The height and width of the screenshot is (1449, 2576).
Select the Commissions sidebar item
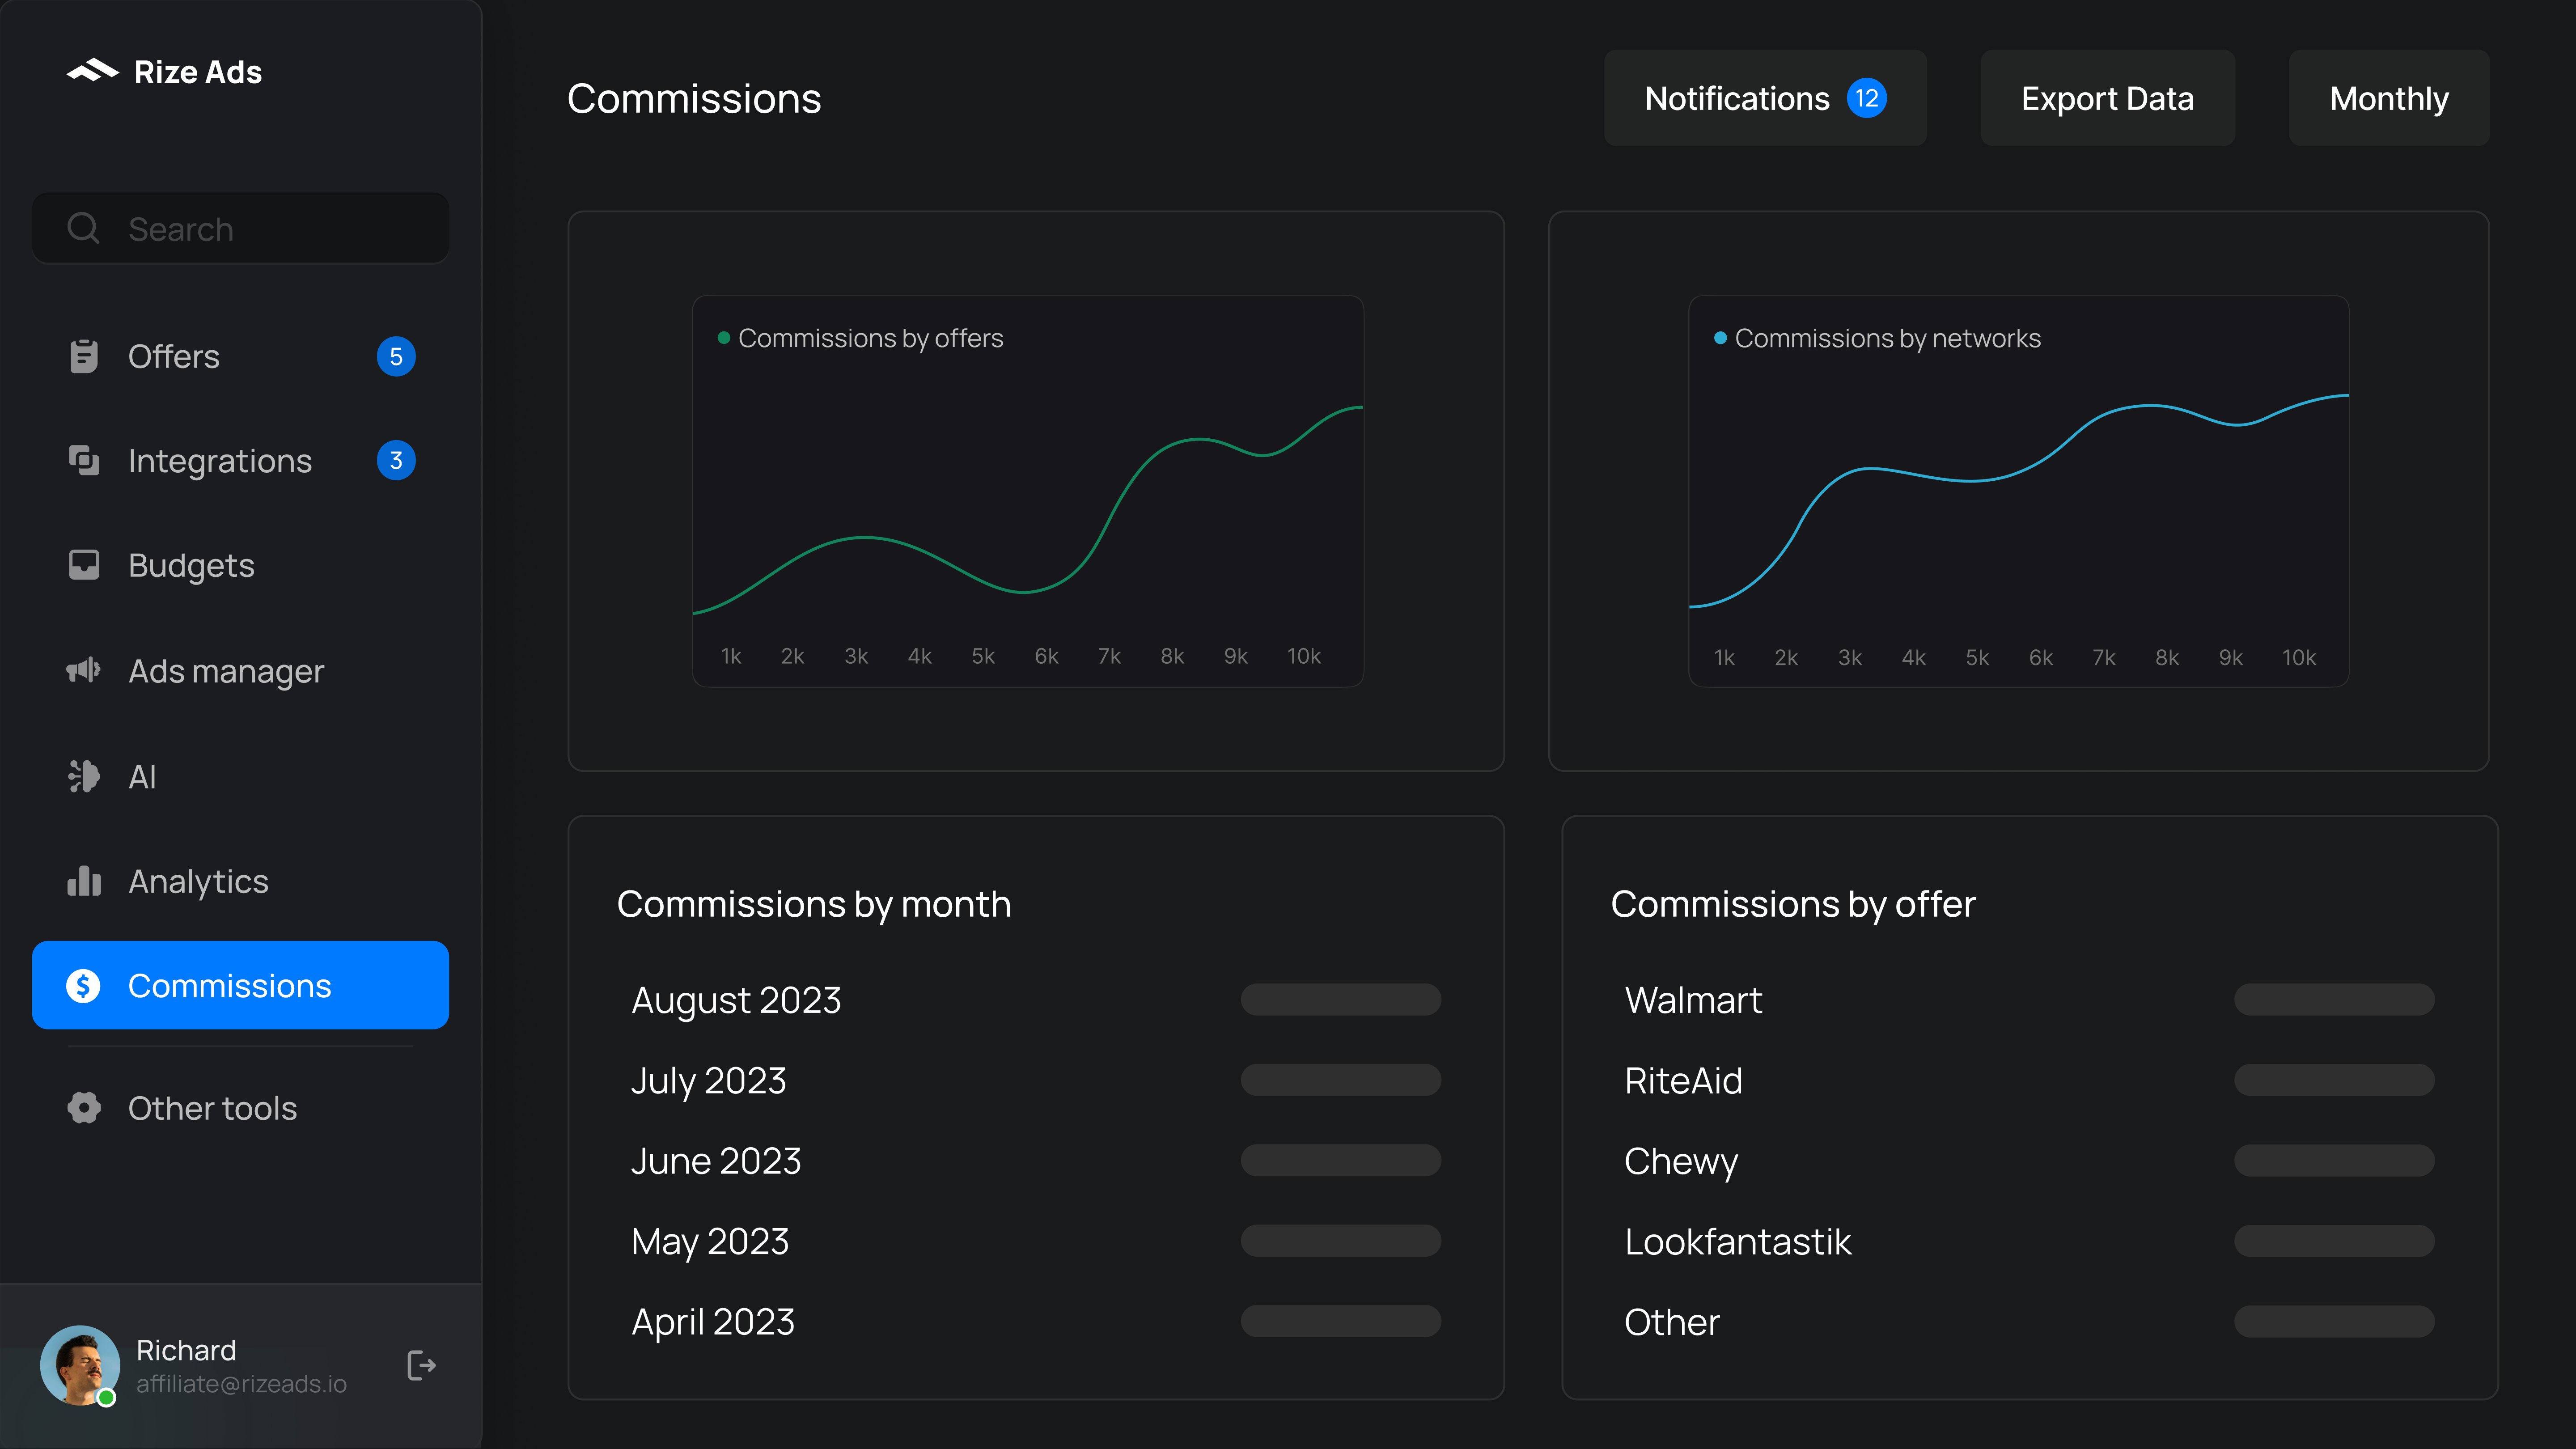click(240, 985)
